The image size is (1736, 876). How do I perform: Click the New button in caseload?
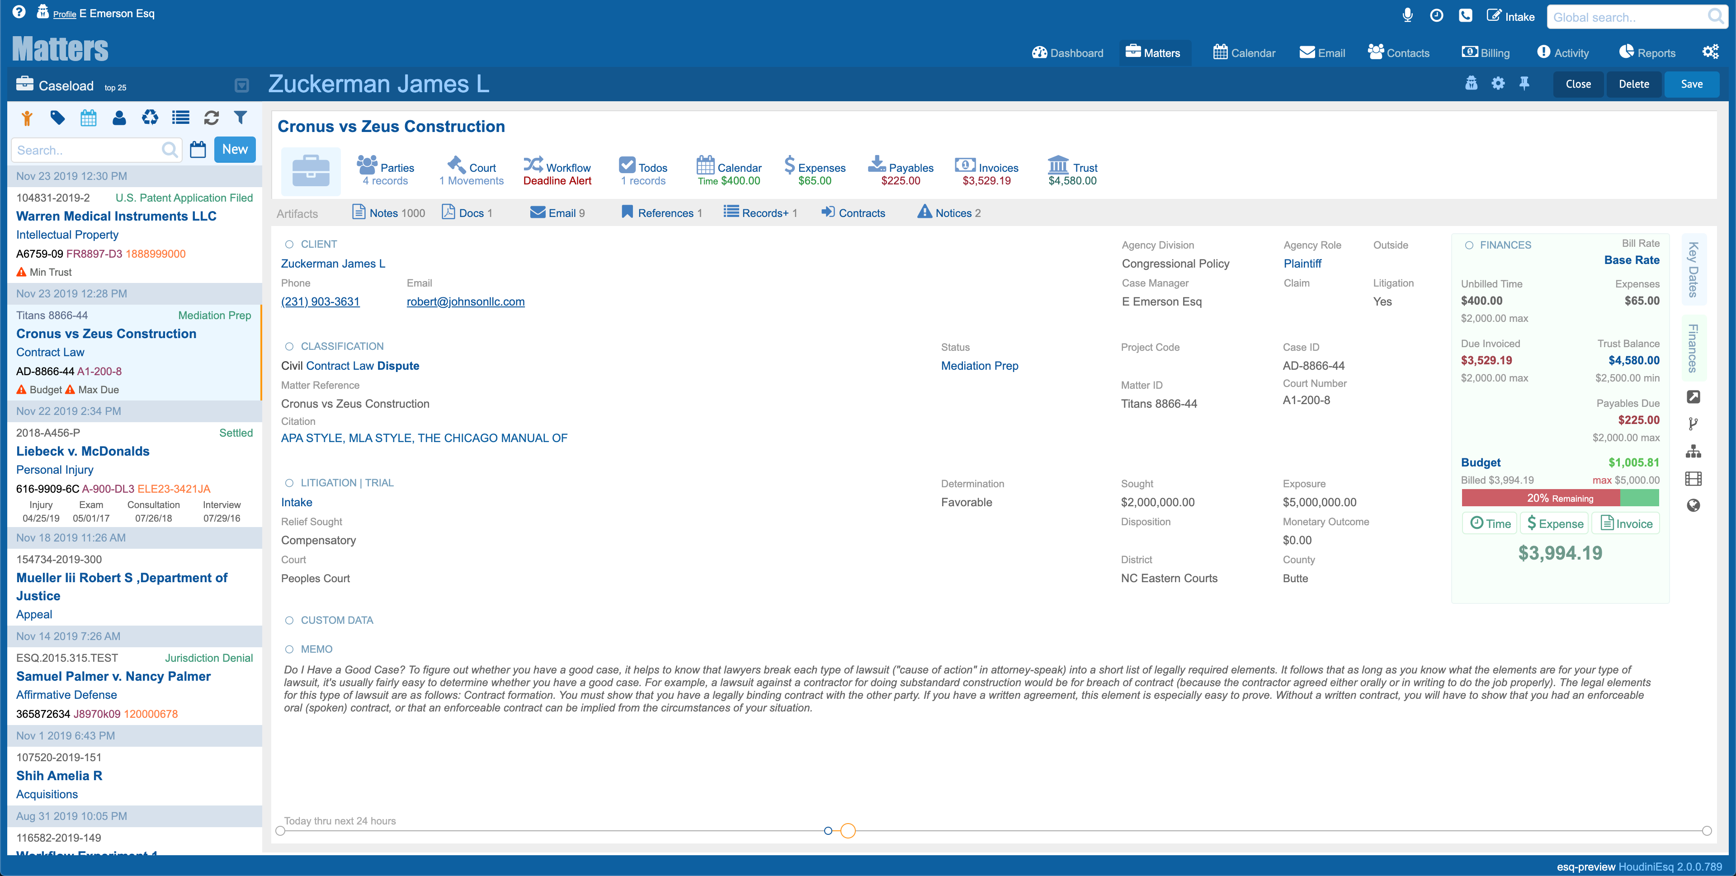(235, 150)
